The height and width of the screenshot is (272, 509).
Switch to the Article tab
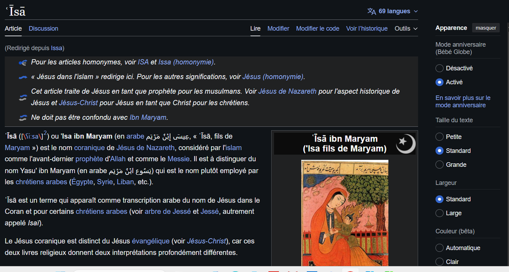point(13,28)
